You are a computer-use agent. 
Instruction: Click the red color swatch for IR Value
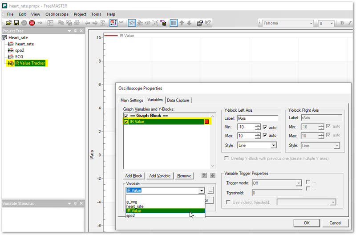coord(206,122)
